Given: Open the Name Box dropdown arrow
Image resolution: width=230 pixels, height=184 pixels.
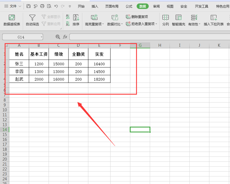Looking at the screenshot, I should pos(41,37).
